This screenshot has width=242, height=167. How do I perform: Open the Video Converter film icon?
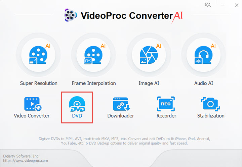tap(33, 104)
